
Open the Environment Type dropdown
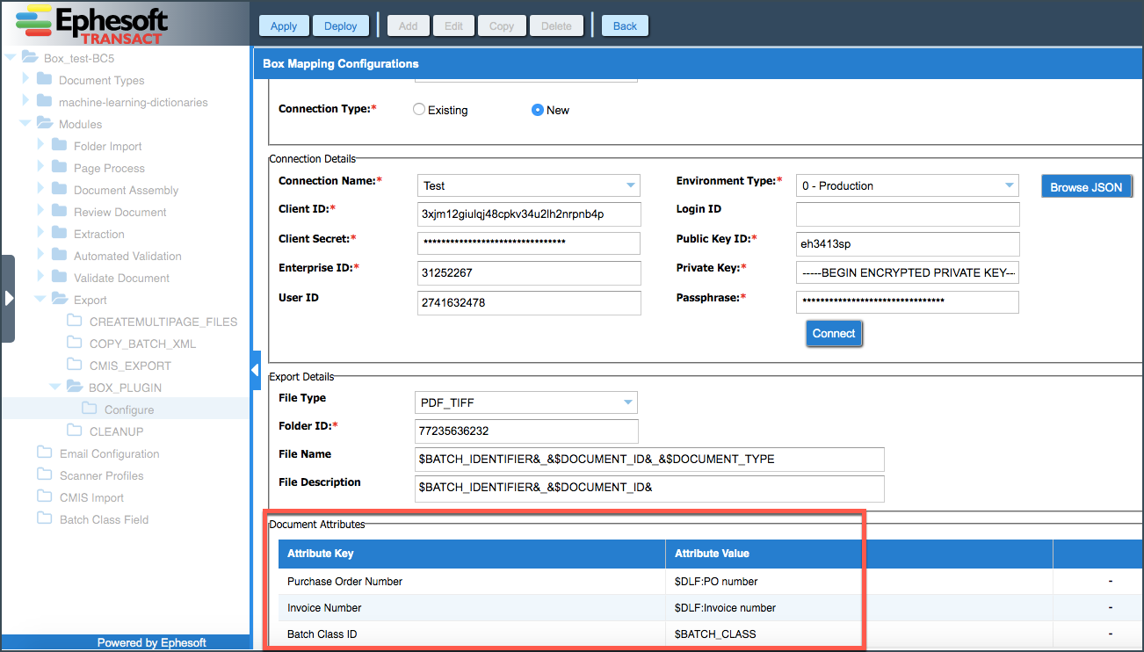[1009, 185]
